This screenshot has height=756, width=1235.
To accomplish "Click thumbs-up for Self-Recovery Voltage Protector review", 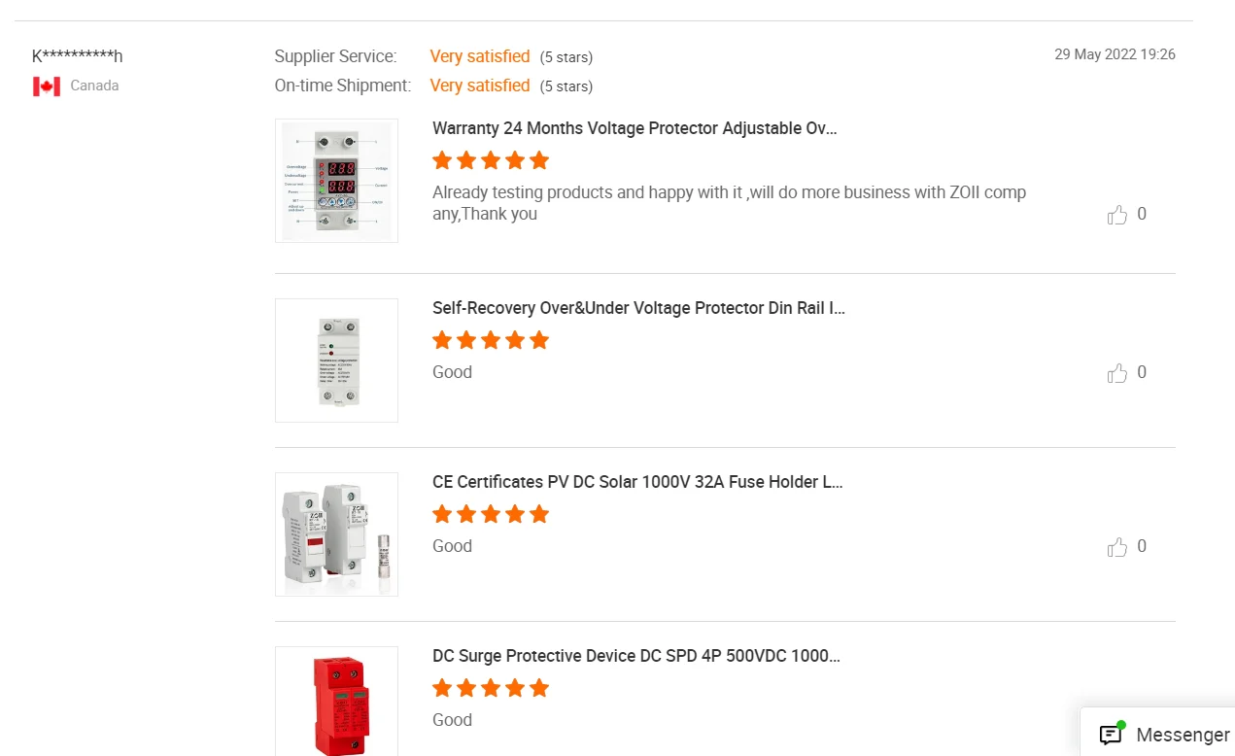I will click(x=1117, y=373).
